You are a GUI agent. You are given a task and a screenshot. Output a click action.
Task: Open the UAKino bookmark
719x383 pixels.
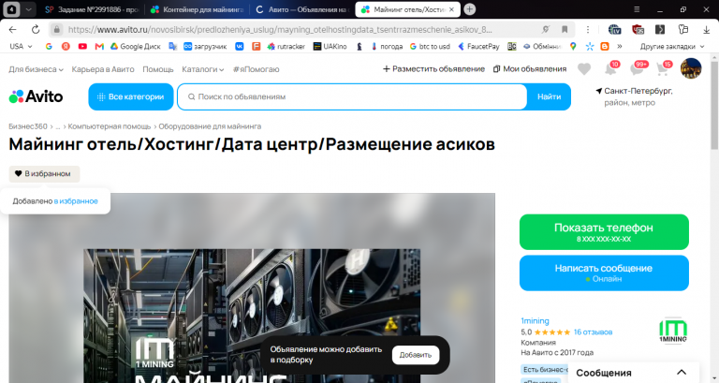click(x=330, y=46)
